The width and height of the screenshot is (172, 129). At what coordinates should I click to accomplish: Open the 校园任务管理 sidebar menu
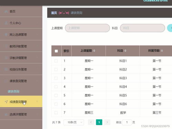tap(21, 69)
